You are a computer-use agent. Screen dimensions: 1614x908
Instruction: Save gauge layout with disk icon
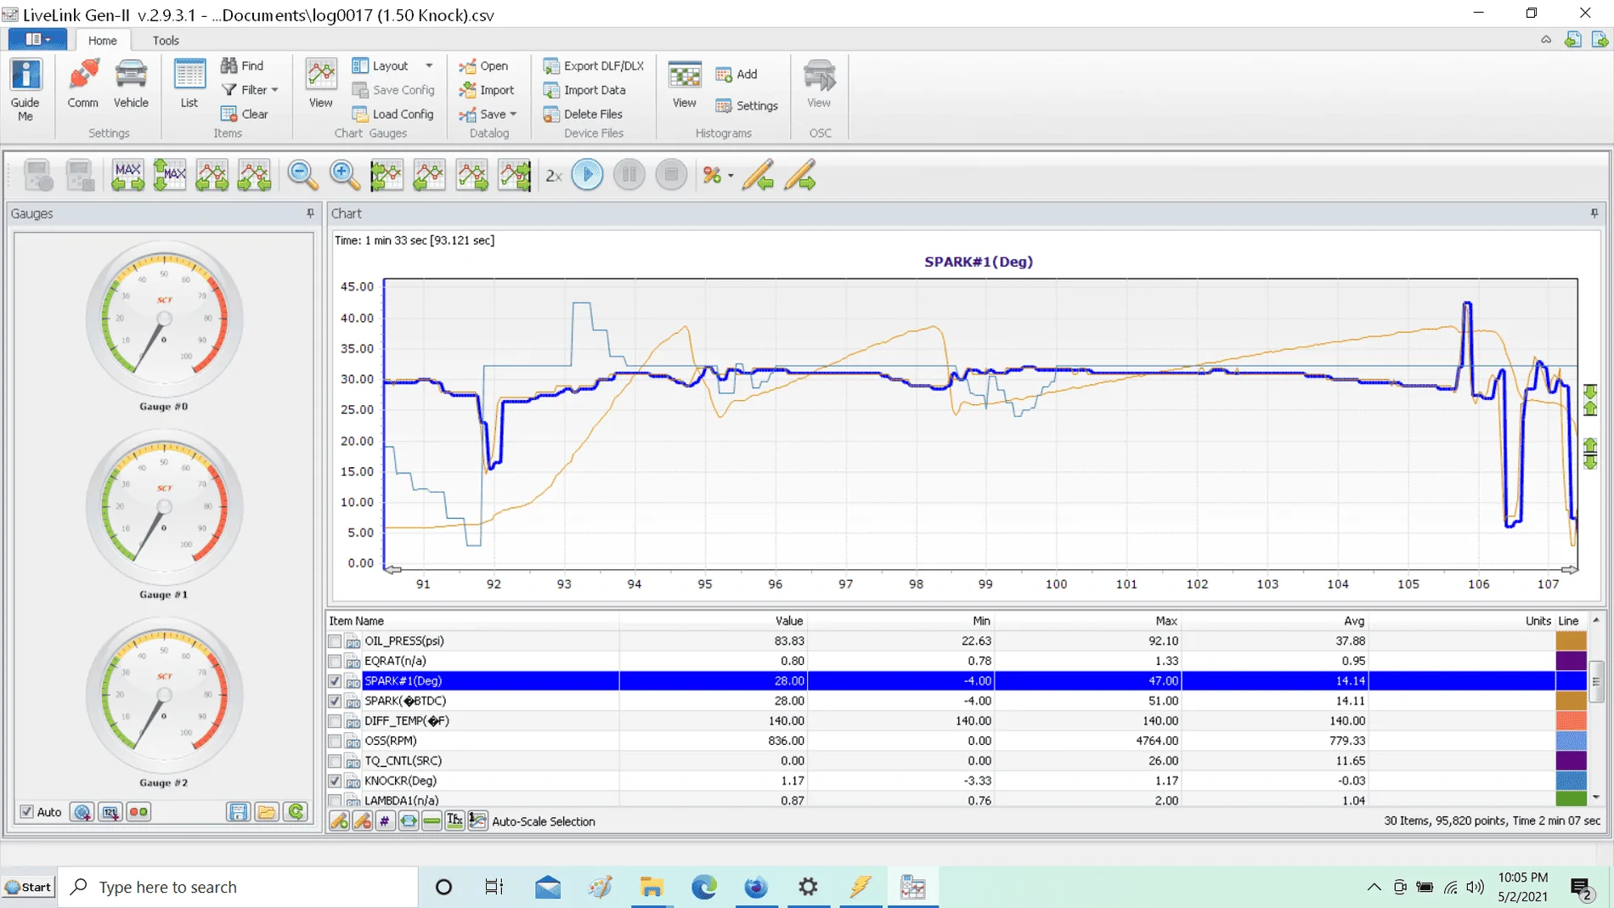(x=238, y=812)
